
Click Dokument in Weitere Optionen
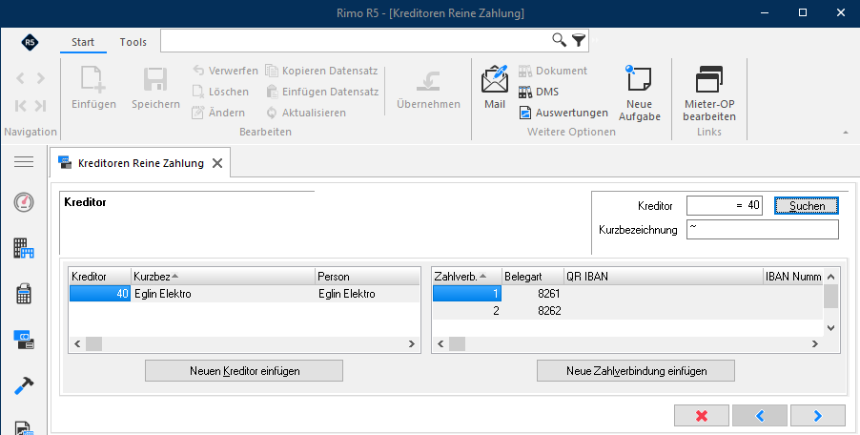pos(553,71)
